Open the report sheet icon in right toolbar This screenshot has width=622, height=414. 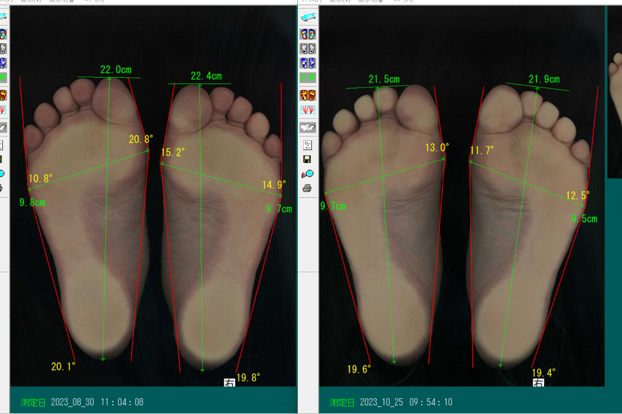pos(307,145)
